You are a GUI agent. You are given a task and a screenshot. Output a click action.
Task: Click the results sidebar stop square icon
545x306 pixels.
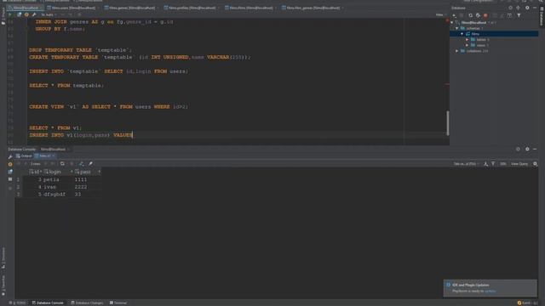(x=10, y=179)
